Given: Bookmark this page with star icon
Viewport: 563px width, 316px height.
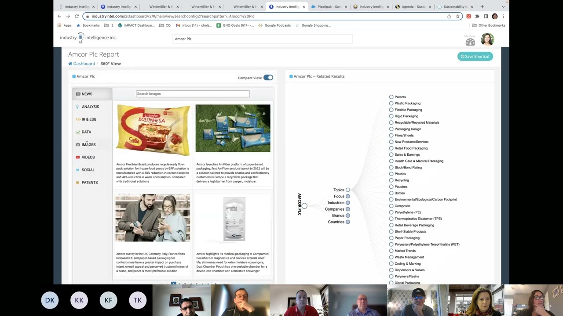Looking at the screenshot, I should click(x=457, y=16).
